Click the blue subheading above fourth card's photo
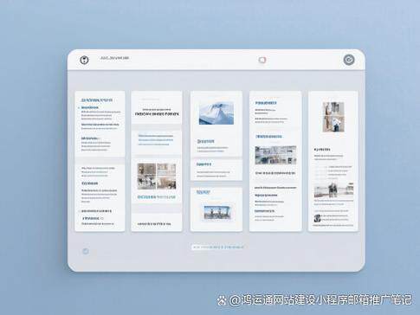 [268, 136]
